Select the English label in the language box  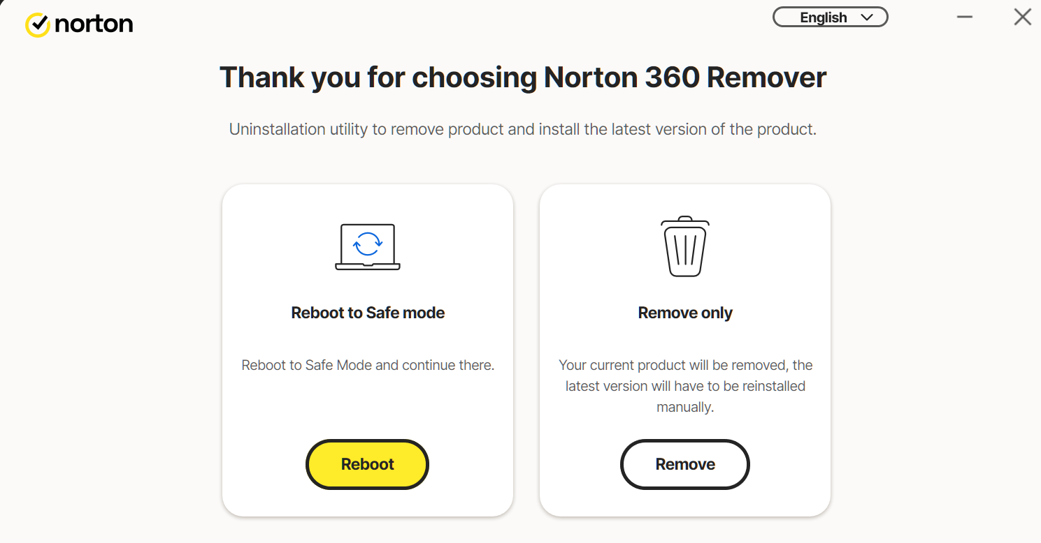[824, 17]
